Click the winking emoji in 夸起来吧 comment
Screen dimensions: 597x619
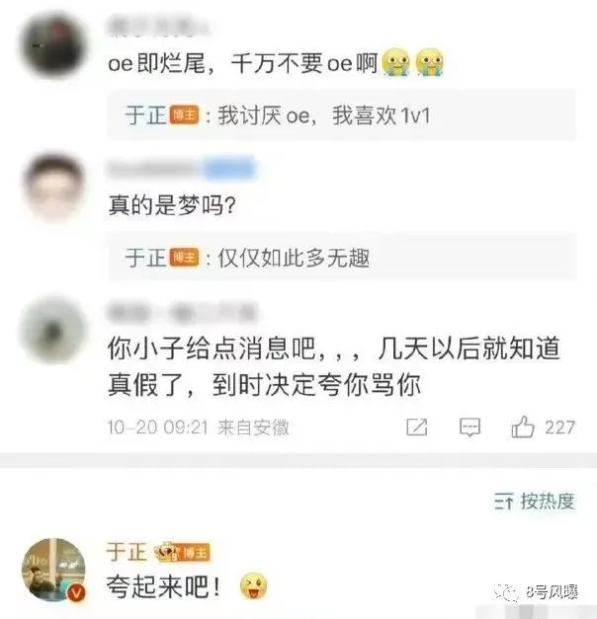(x=254, y=585)
